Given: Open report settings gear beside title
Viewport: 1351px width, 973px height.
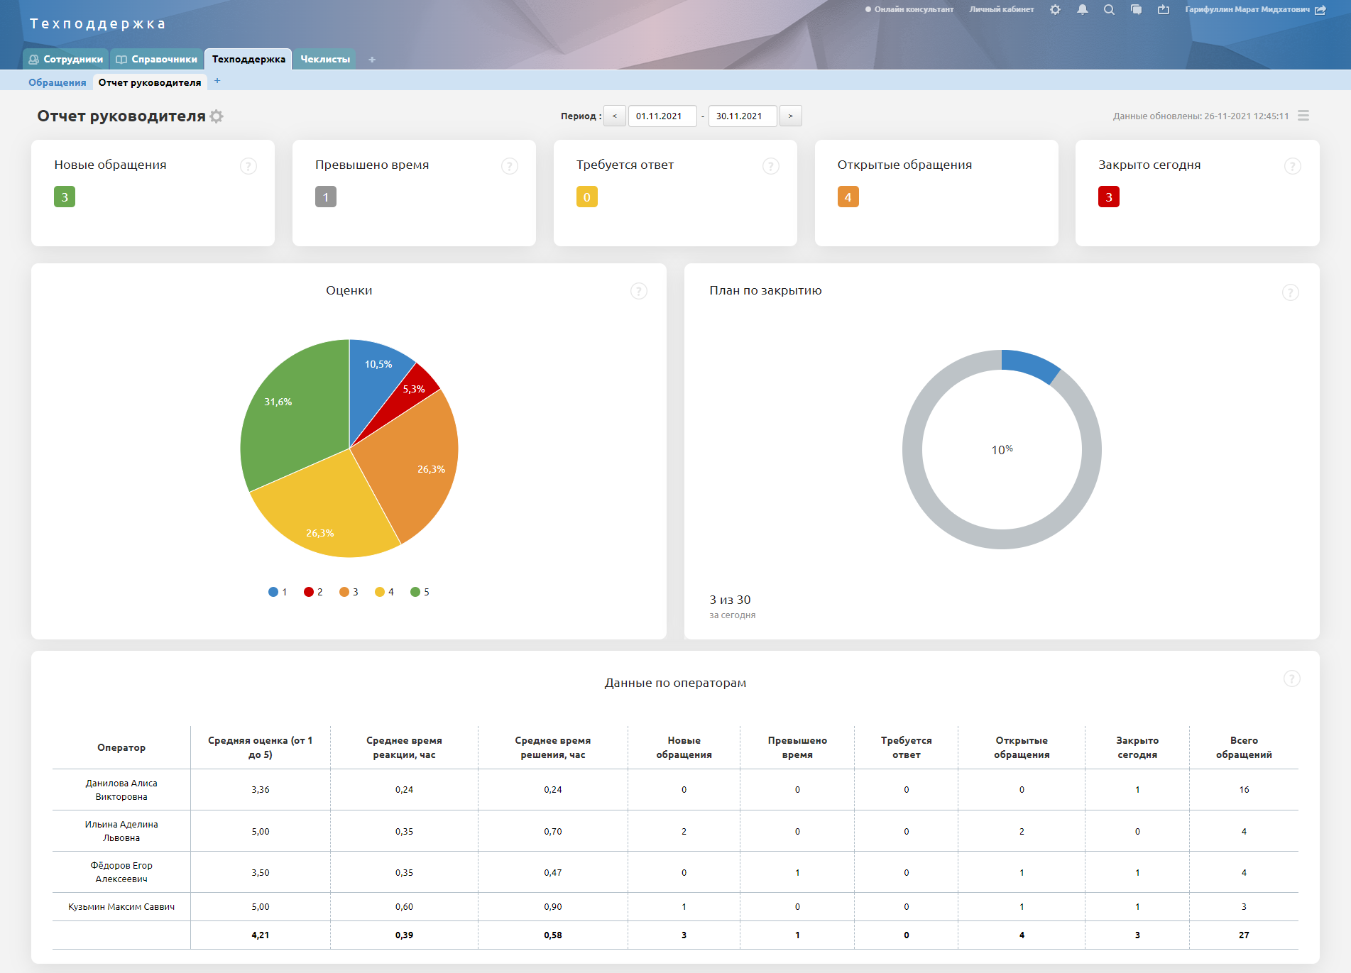Looking at the screenshot, I should [x=217, y=116].
